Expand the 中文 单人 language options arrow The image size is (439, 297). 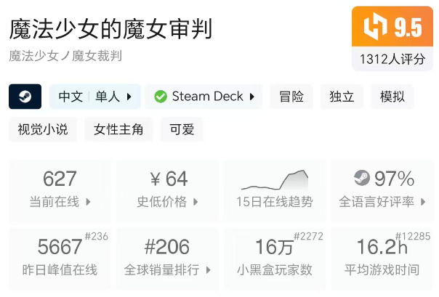coord(129,97)
